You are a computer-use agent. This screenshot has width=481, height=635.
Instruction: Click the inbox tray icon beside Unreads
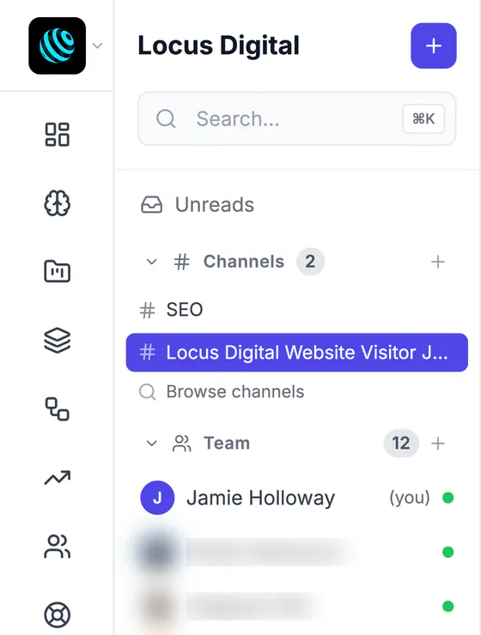pyautogui.click(x=151, y=204)
